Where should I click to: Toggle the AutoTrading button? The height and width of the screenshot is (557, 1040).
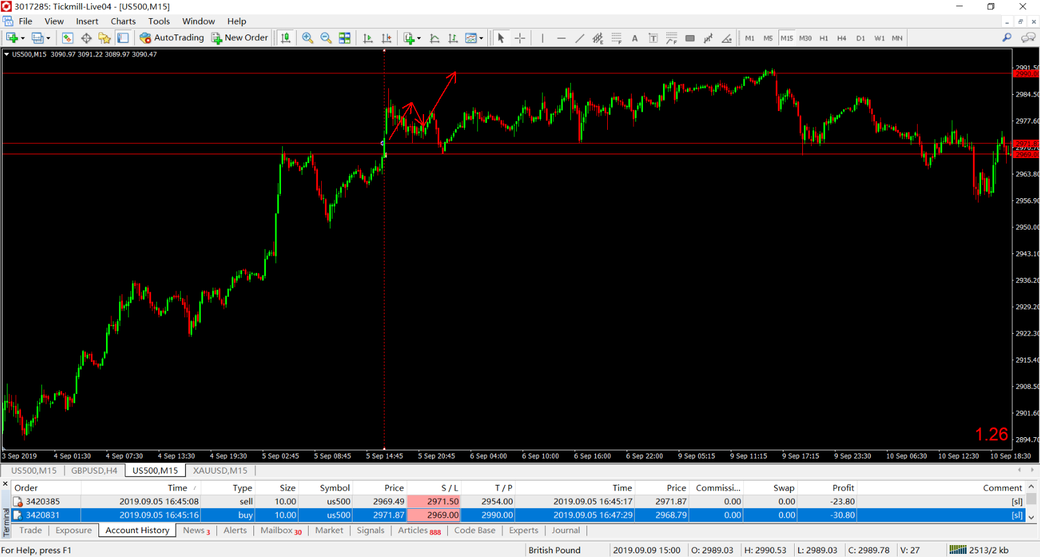172,38
